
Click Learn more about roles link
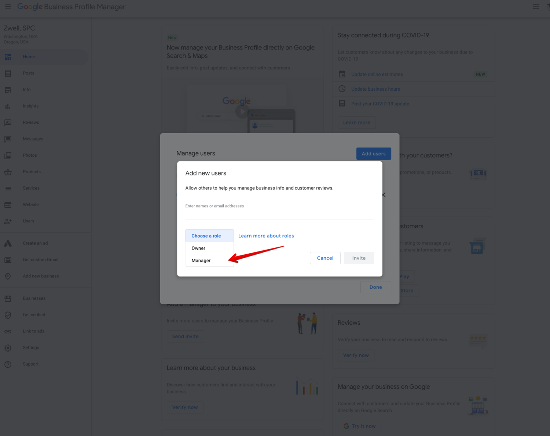coord(266,236)
